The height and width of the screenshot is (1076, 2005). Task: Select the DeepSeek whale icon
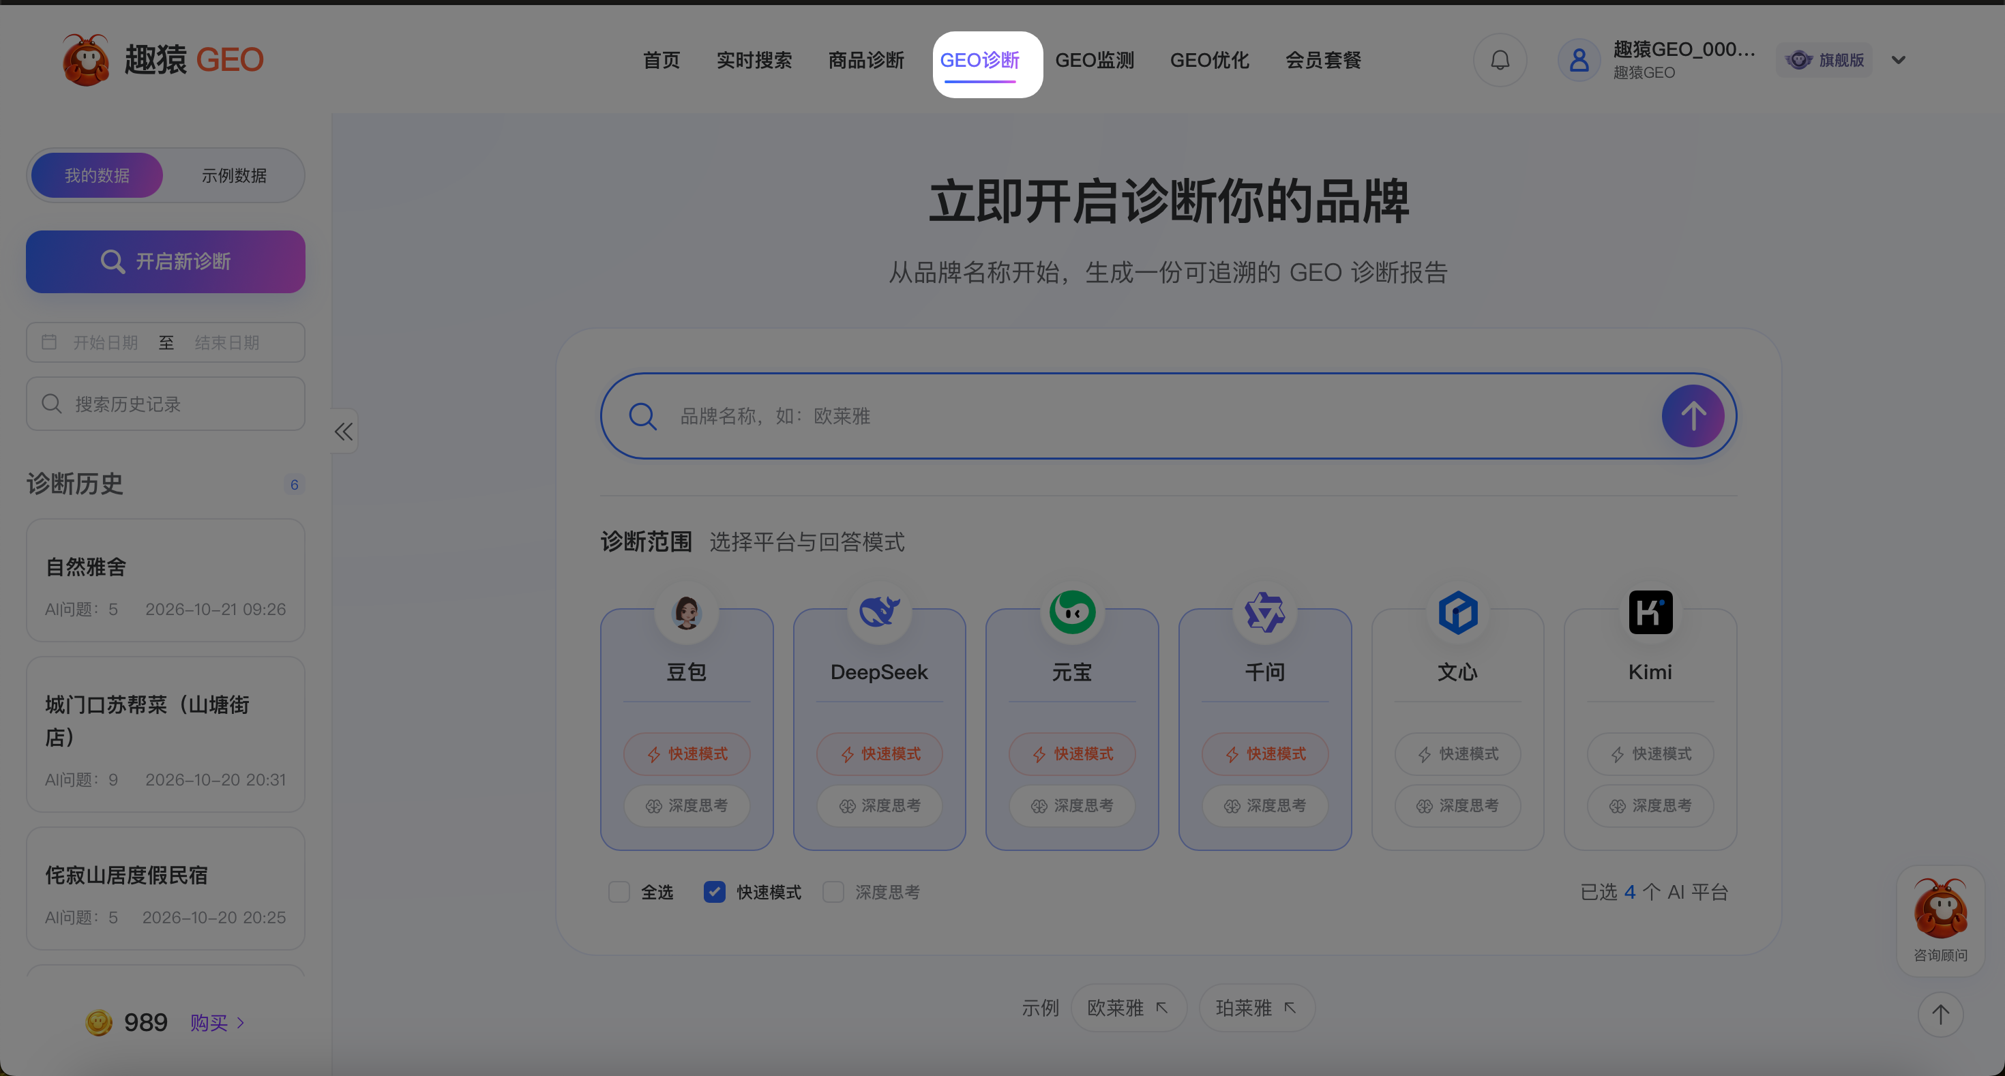[879, 612]
